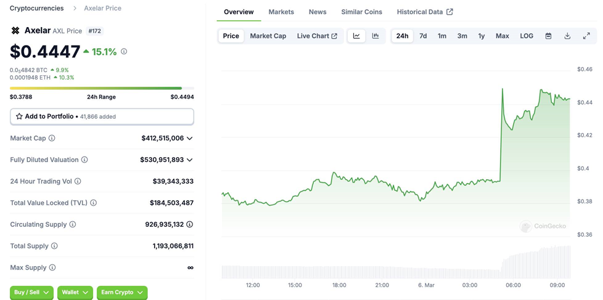Viewport: 603px width, 300px height.
Task: Click the price spike peak on chart
Action: 502,89
